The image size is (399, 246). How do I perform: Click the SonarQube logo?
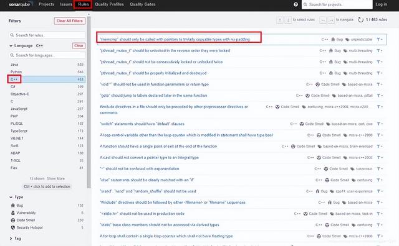click(20, 4)
